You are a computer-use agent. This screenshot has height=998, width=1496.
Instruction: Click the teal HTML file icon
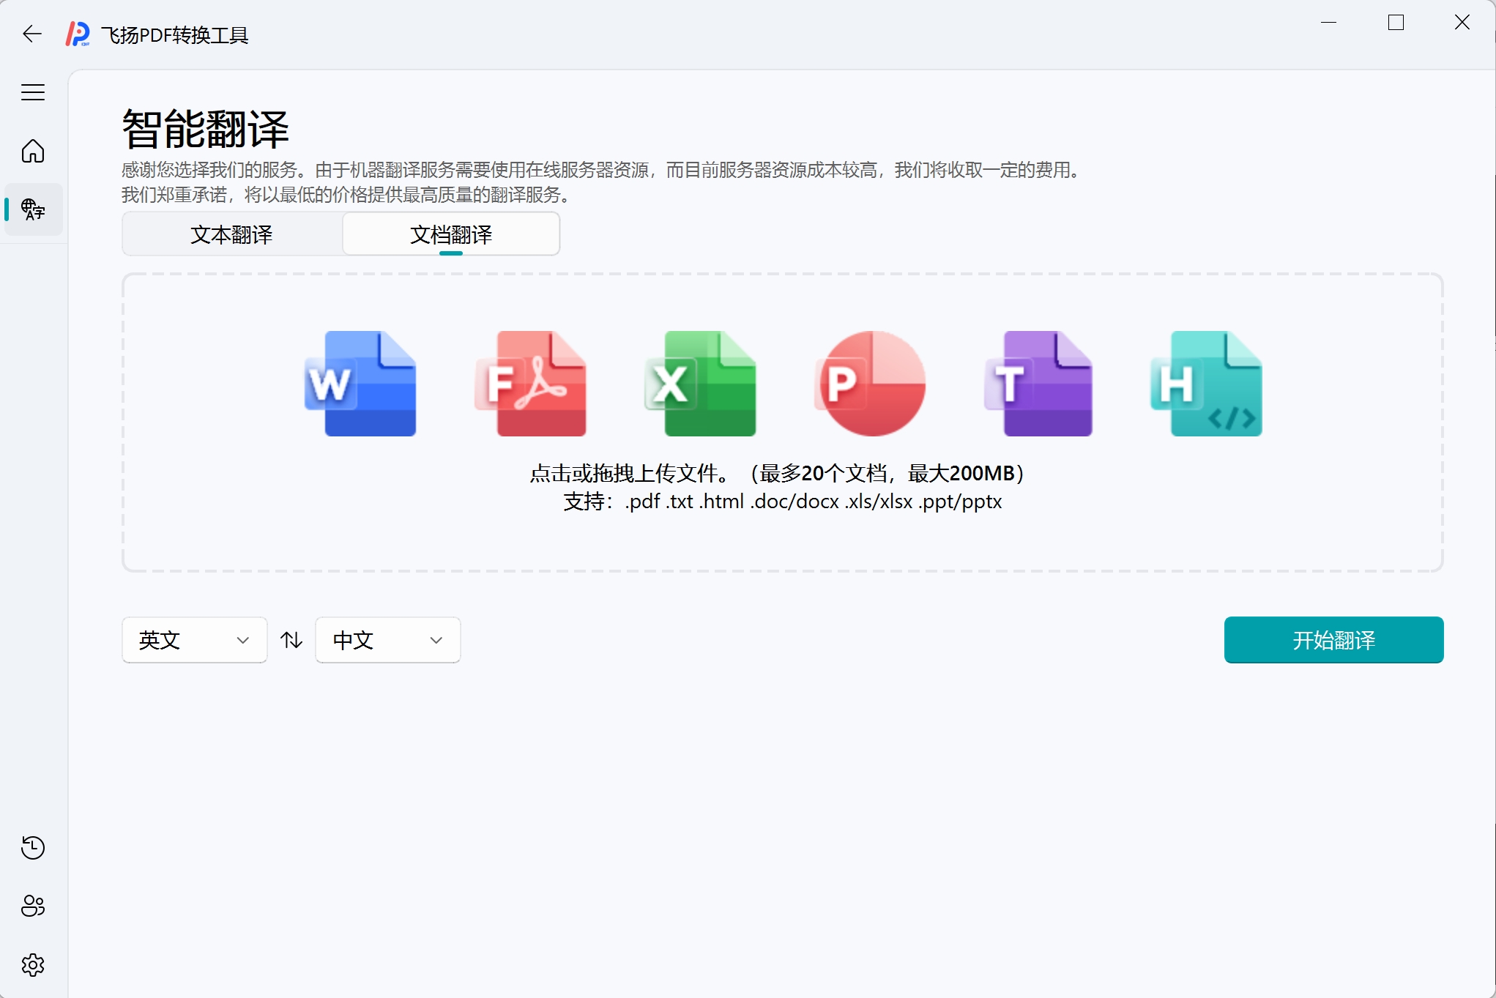pos(1207,384)
